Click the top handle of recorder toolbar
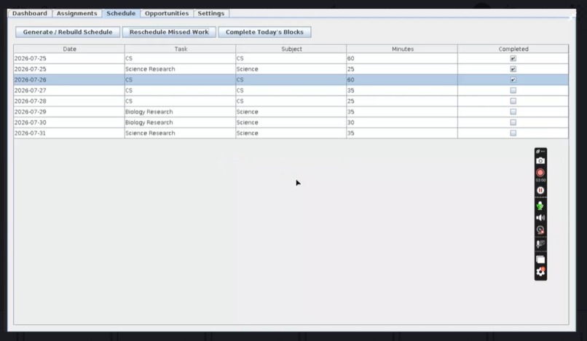 click(540, 152)
